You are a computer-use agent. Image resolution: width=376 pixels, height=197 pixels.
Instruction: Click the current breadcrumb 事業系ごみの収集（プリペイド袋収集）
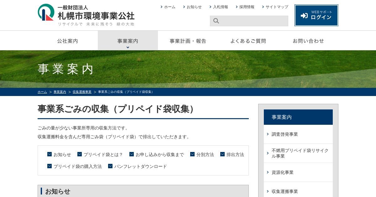pyautogui.click(x=126, y=92)
